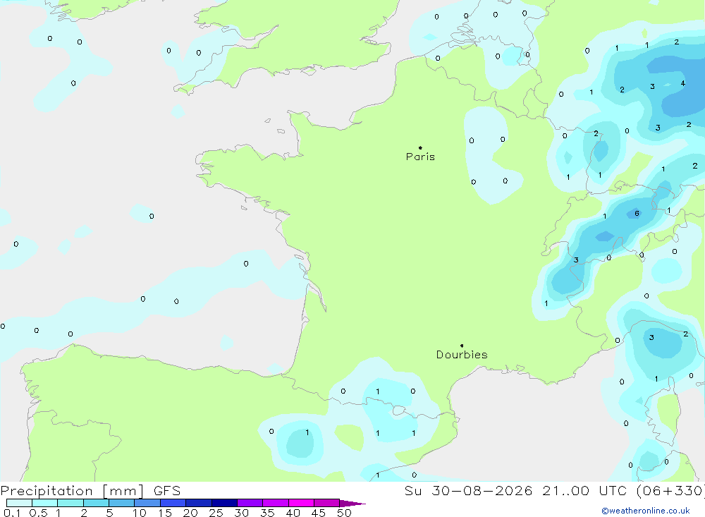Select the lightest cyan 0.1–0.5 legend swatch
705x517 pixels.
(19, 503)
